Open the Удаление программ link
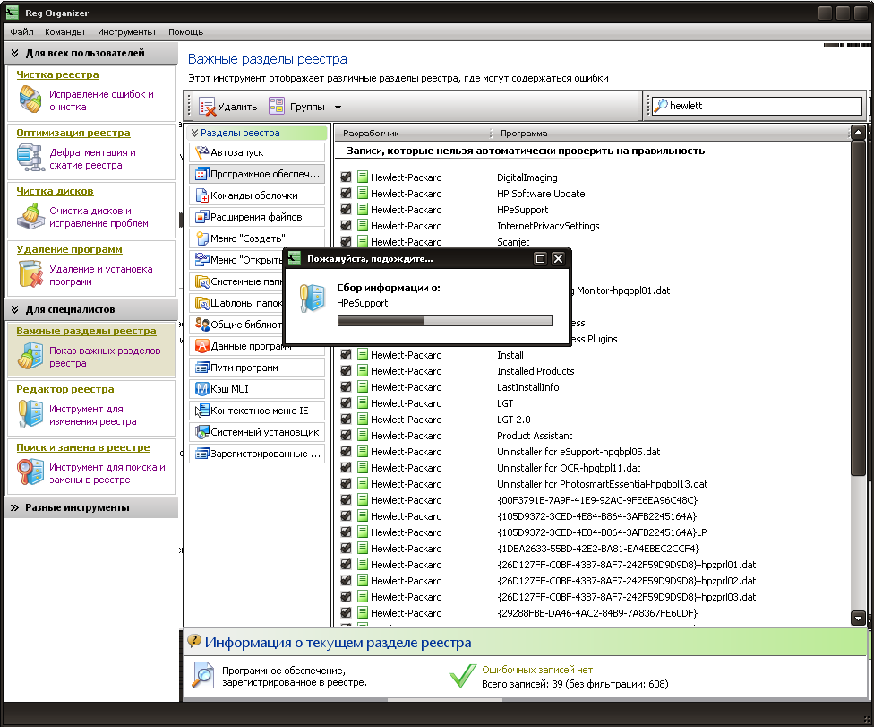Screen dimensions: 874x727 (x=69, y=249)
